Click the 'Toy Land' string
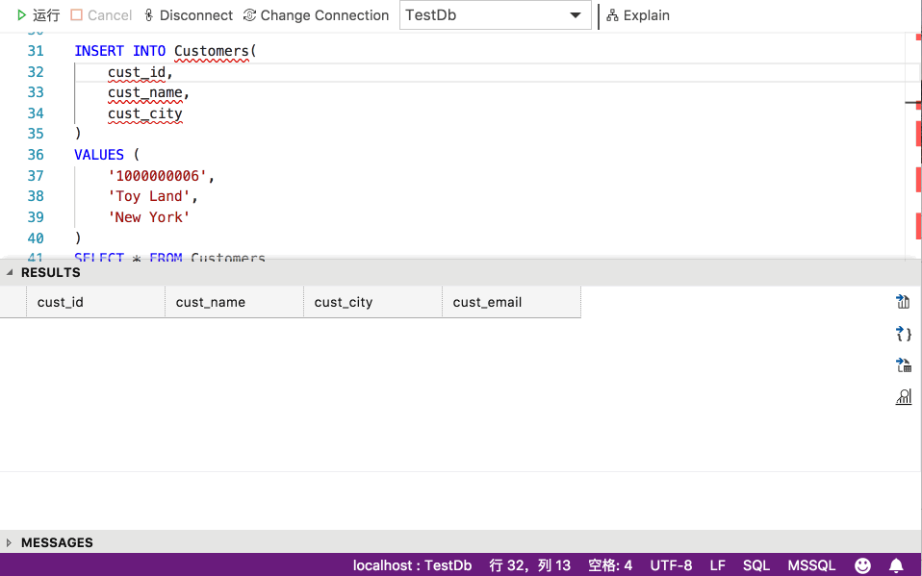 pyautogui.click(x=149, y=196)
